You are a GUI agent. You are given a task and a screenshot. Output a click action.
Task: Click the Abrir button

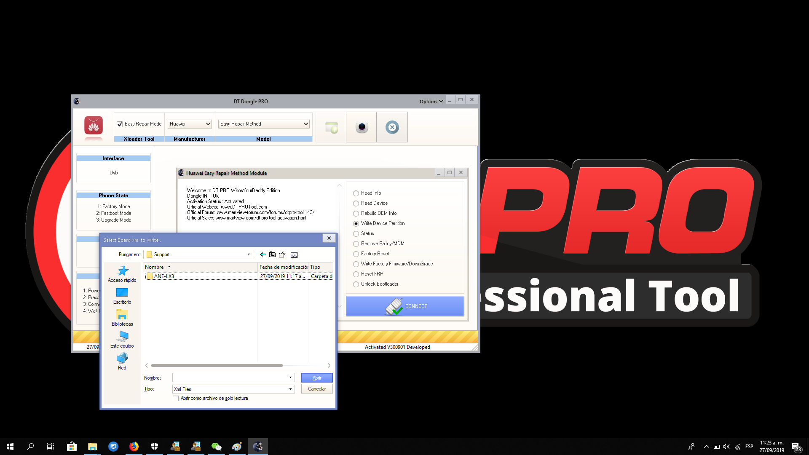(x=317, y=378)
